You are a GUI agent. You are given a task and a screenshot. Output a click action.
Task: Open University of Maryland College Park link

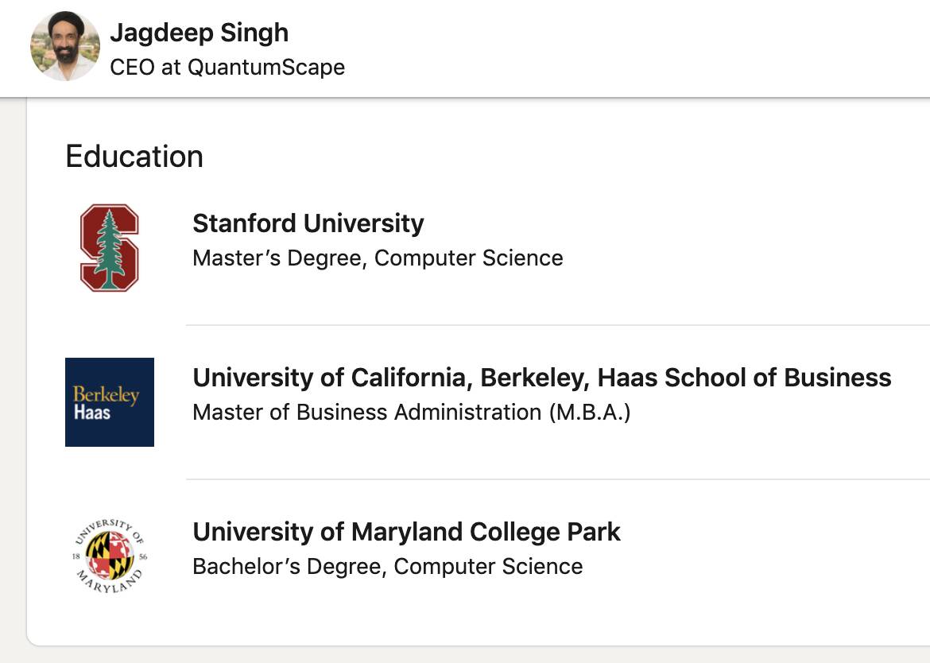click(406, 532)
